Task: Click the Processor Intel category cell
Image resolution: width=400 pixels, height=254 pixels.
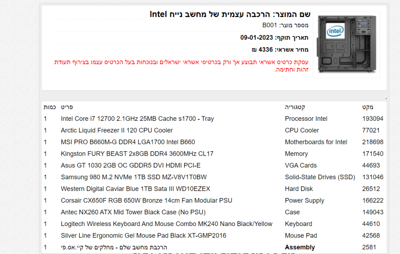Action: click(x=306, y=118)
